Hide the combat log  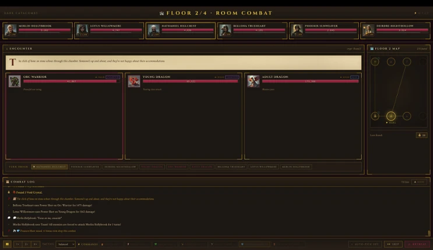419,182
